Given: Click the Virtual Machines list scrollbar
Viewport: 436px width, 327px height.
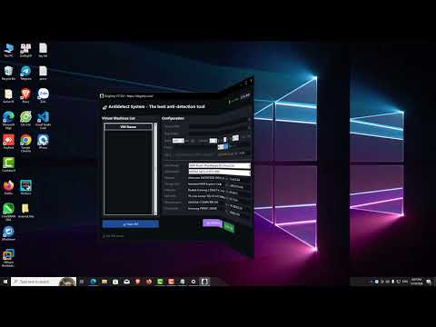Looking at the screenshot, I should [155, 169].
